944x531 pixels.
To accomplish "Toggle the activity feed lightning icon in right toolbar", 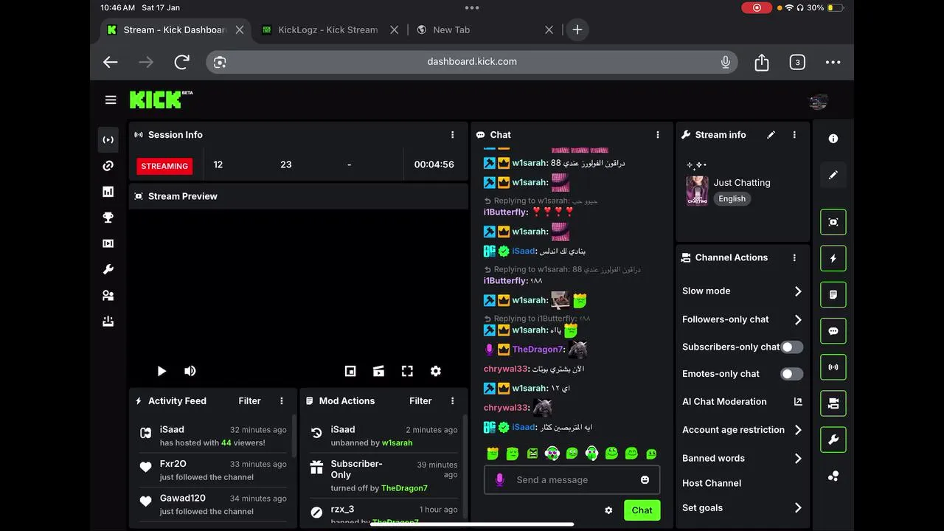I will tap(833, 259).
